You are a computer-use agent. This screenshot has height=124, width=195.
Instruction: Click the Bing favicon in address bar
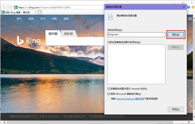(x=16, y=7)
